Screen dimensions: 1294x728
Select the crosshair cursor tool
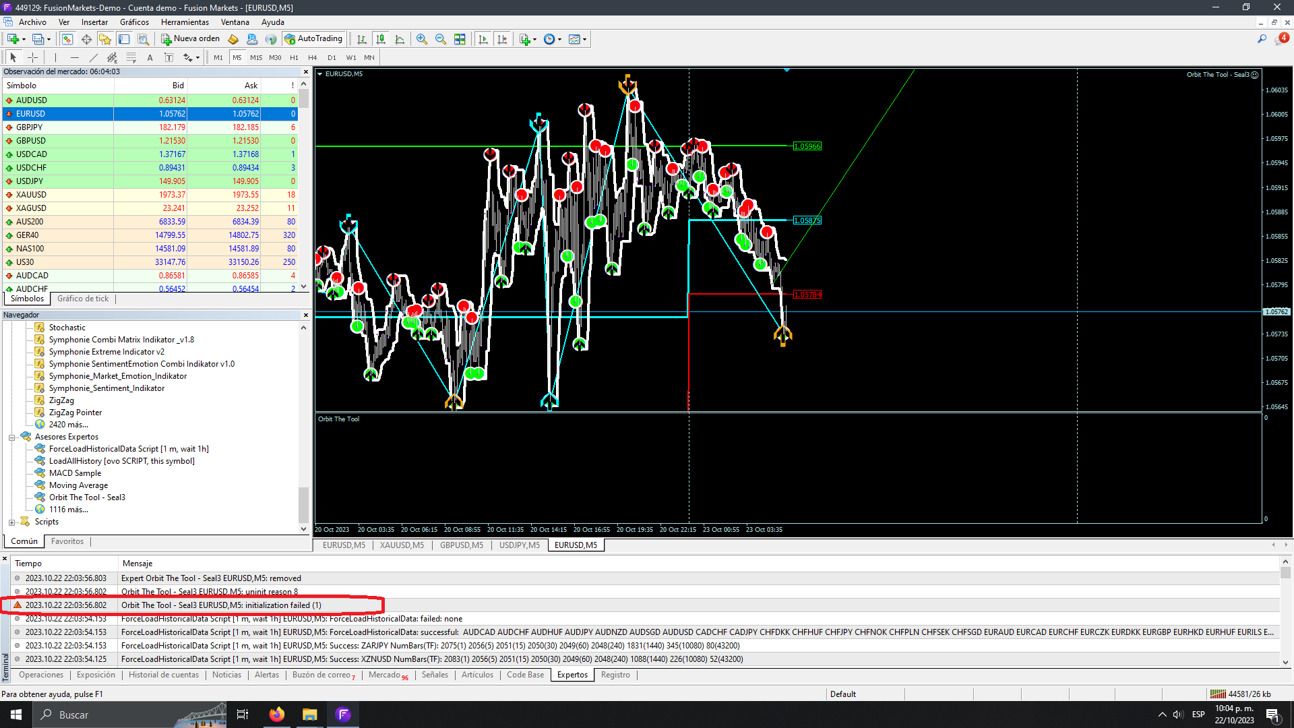click(x=32, y=58)
